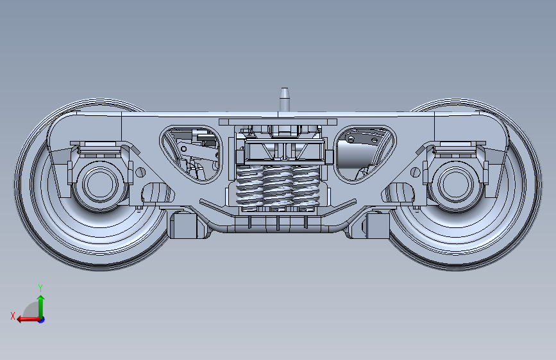Click the red X axis arrow of the triad
556x360 pixels.
(28, 320)
